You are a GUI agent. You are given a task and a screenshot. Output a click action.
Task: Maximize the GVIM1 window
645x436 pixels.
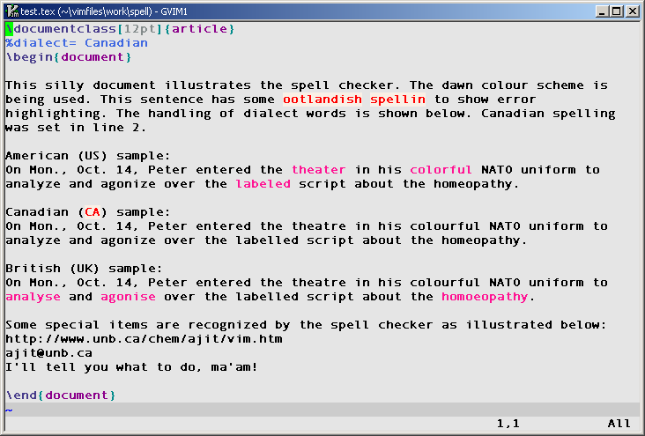coord(618,11)
